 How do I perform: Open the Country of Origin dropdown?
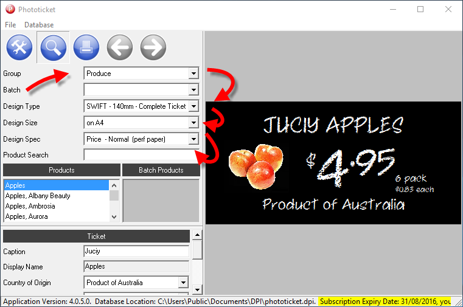pyautogui.click(x=183, y=283)
